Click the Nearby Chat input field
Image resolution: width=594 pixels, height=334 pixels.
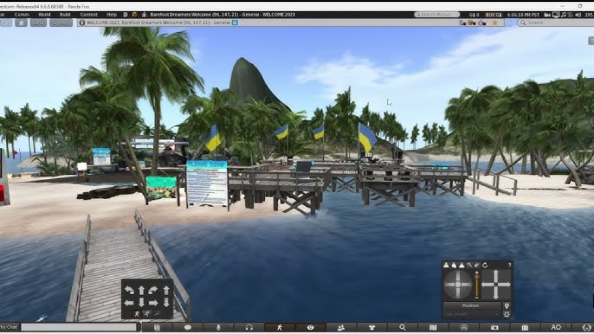pyautogui.click(x=79, y=327)
